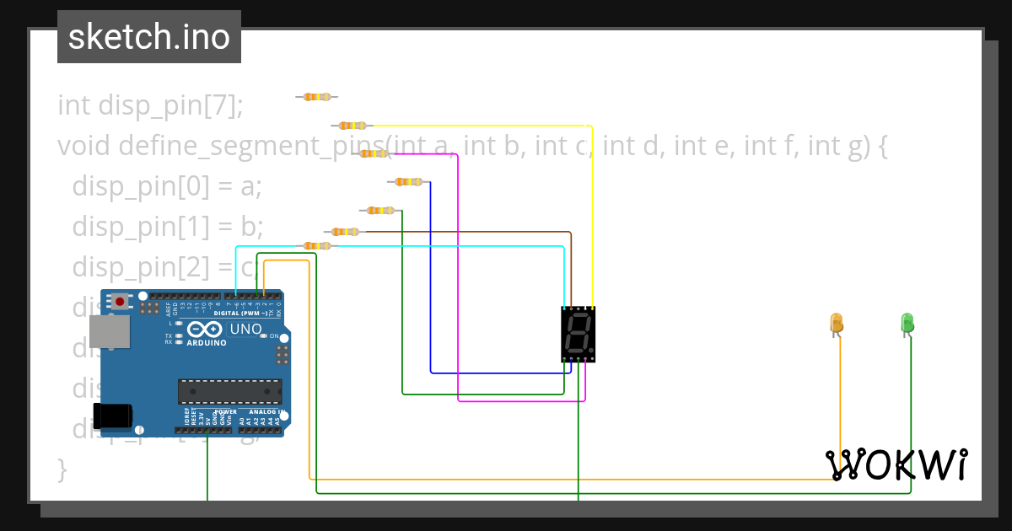Switch to the sketch.ino tab
This screenshot has height=531, width=1012.
coord(148,36)
